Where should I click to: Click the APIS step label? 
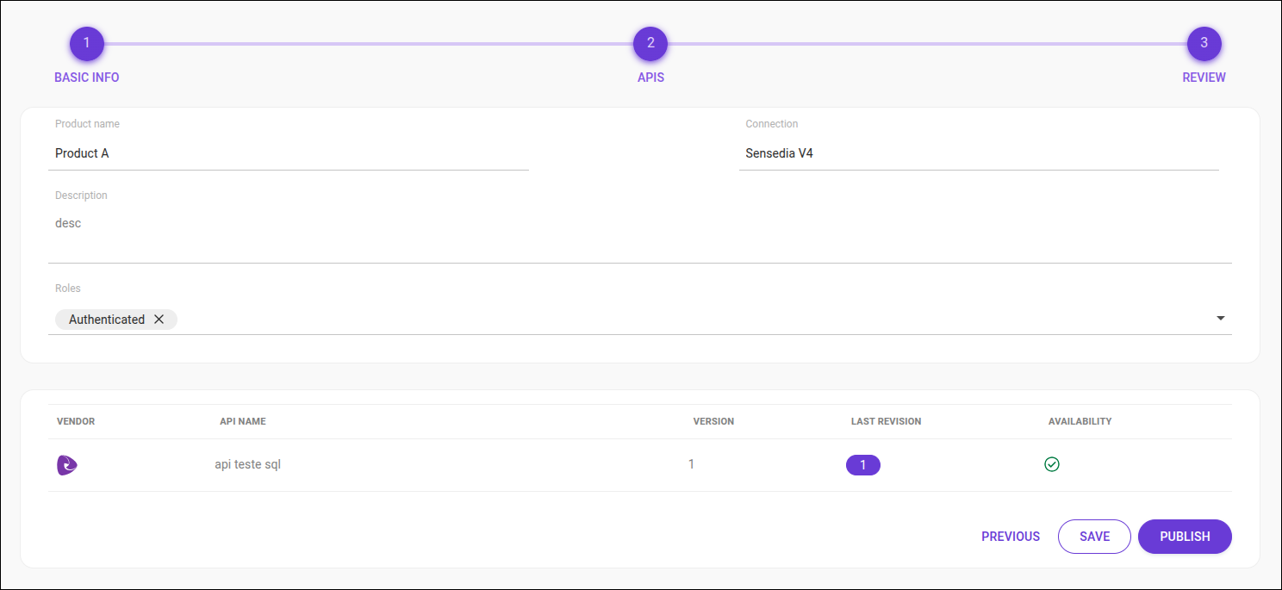point(650,77)
